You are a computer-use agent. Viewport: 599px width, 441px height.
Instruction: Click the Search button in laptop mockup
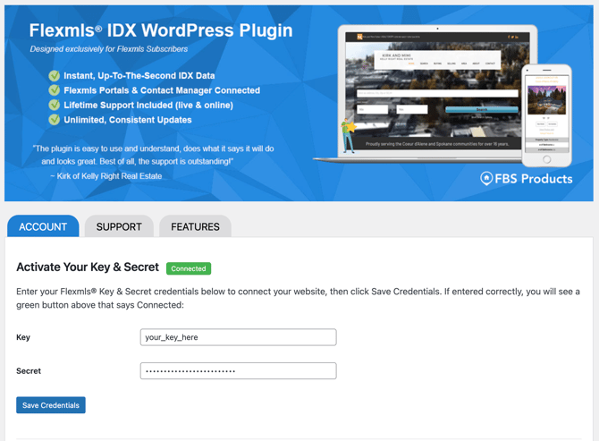481,109
